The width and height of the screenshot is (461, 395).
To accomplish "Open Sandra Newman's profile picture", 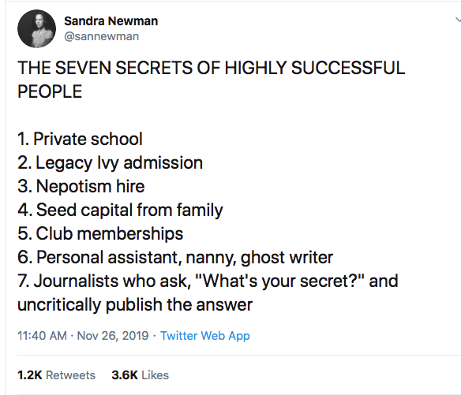I will pos(36,29).
